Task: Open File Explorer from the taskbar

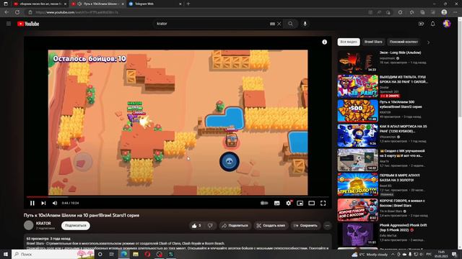Action: point(136,254)
